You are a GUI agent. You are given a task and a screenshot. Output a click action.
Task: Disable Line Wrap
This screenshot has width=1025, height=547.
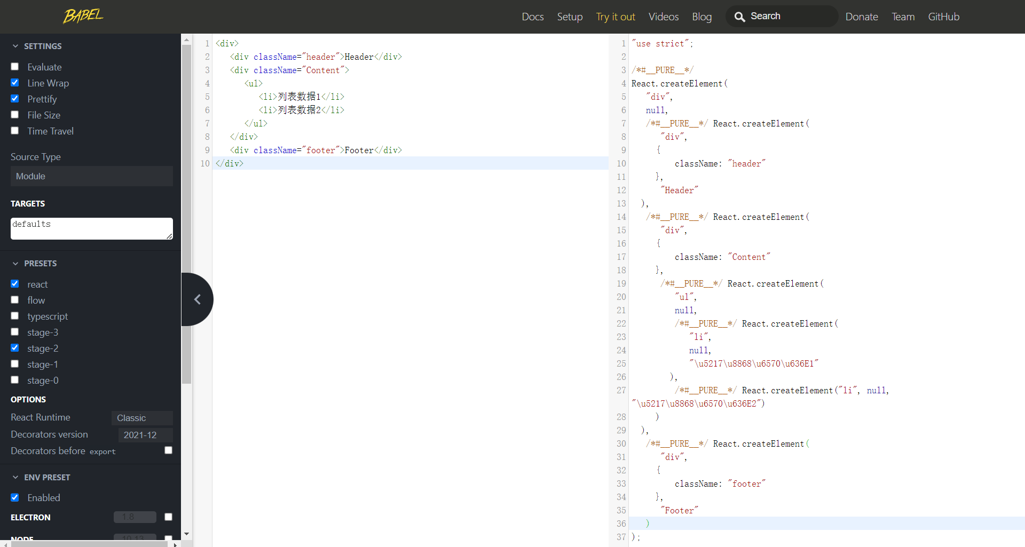15,83
